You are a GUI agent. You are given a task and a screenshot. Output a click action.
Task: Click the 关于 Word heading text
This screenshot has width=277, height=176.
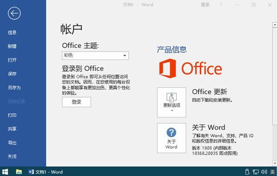point(209,127)
